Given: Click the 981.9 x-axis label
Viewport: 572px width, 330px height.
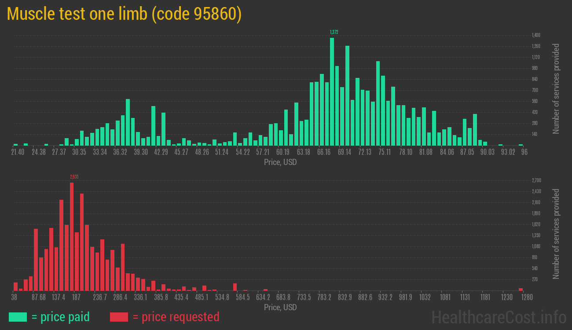Looking at the screenshot, I should (405, 297).
